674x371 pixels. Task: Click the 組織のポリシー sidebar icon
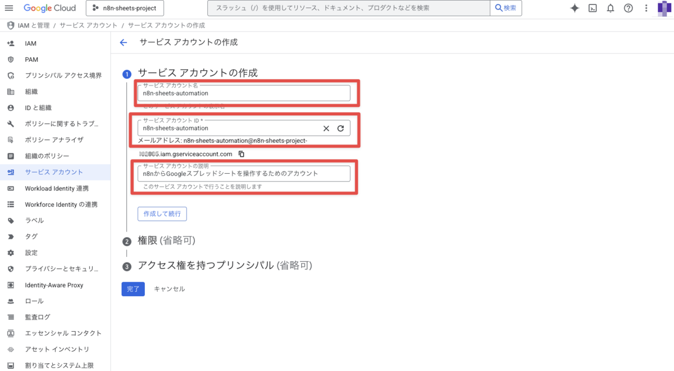(x=11, y=156)
